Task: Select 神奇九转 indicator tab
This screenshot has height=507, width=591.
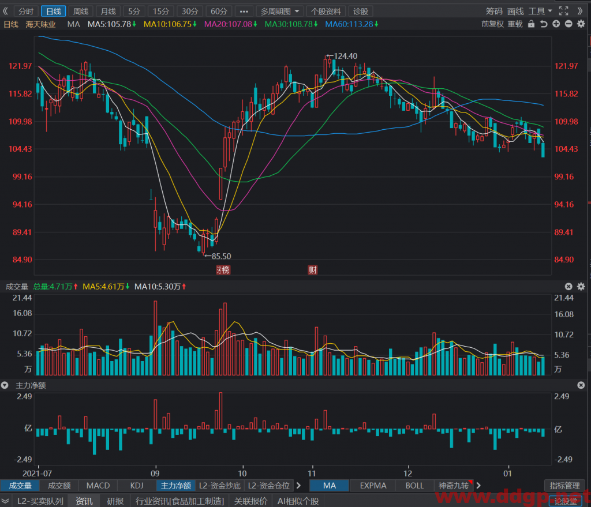Action: click(x=454, y=486)
